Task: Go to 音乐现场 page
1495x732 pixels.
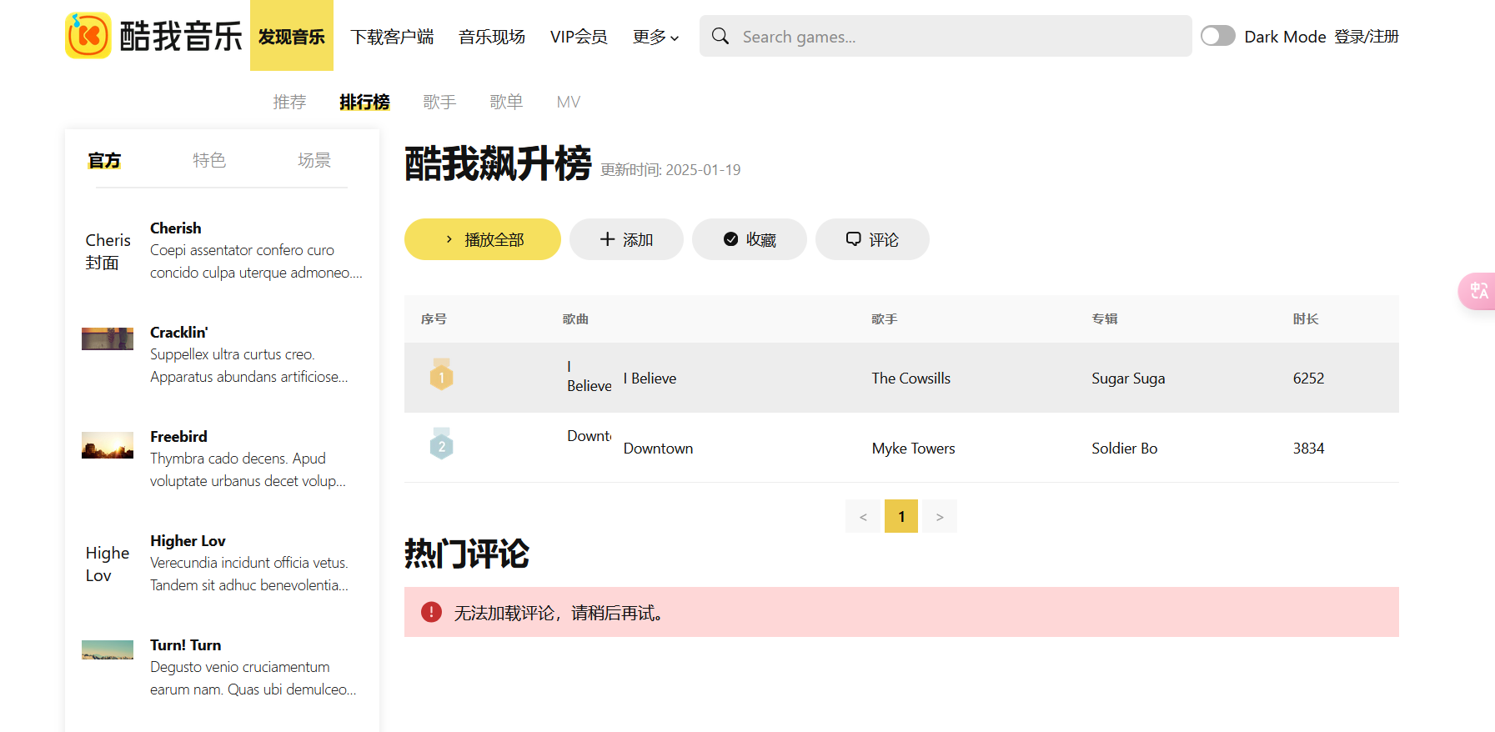Action: pos(492,37)
